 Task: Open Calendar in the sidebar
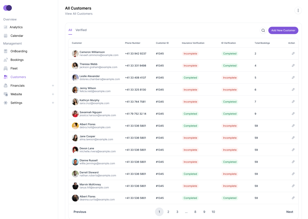(17, 36)
